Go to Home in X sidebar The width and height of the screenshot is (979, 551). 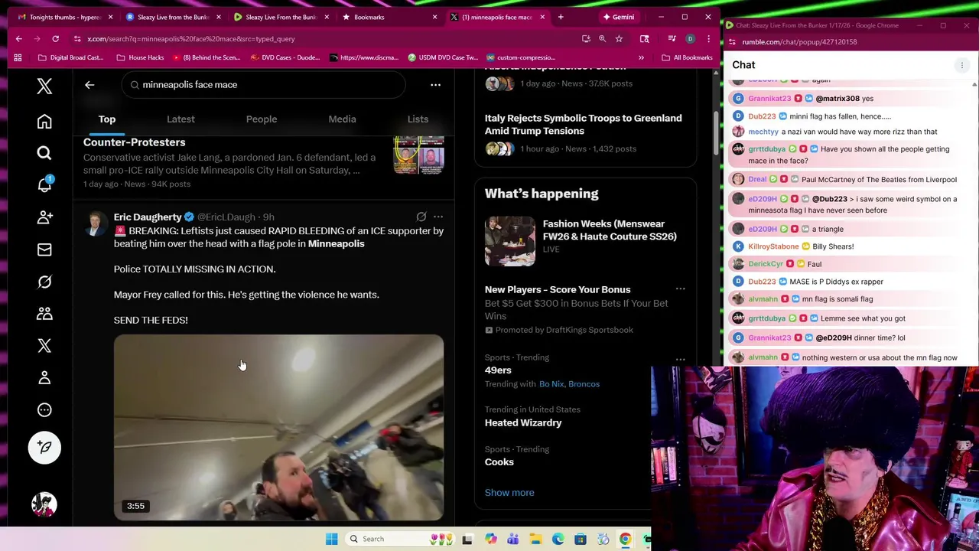point(44,122)
